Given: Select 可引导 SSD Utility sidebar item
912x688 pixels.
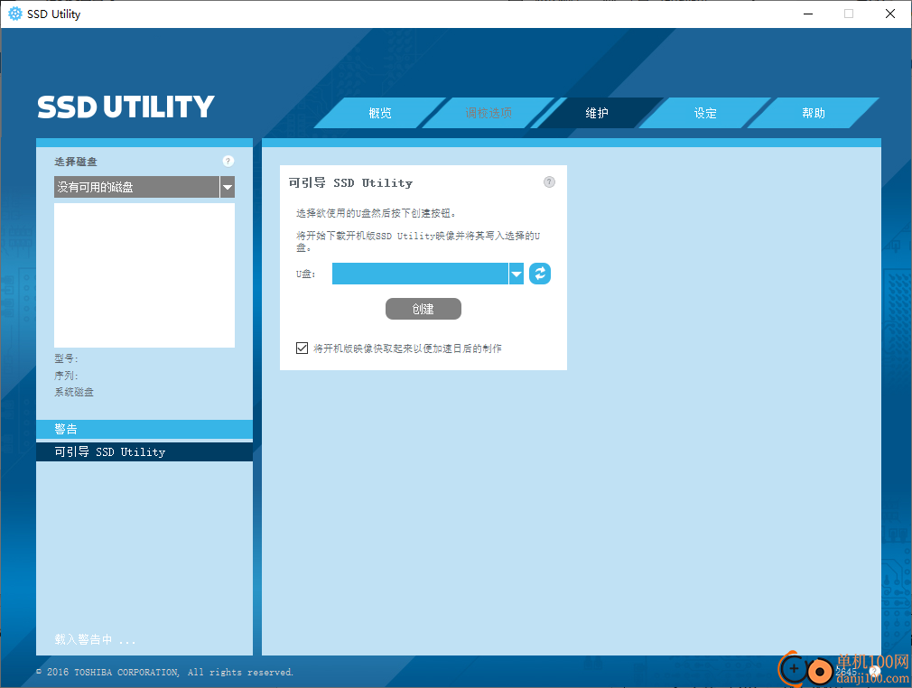Looking at the screenshot, I should pyautogui.click(x=144, y=451).
